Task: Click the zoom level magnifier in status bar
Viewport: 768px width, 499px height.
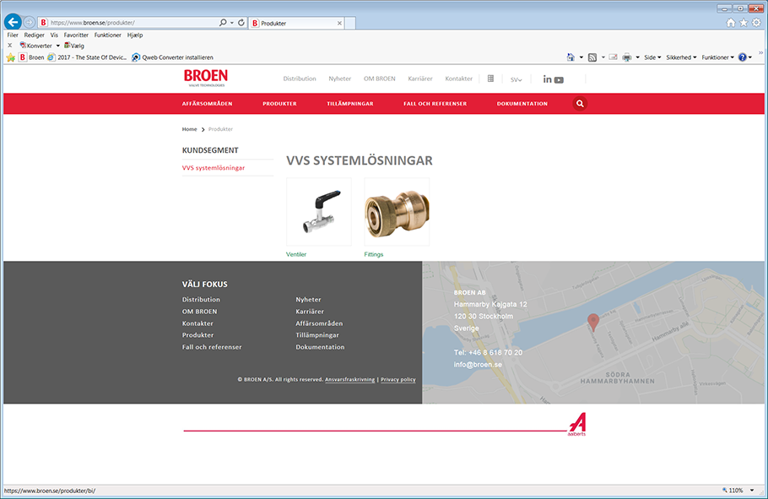Action: [x=725, y=491]
